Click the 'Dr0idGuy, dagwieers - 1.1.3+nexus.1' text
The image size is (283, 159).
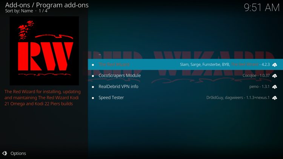238,98
